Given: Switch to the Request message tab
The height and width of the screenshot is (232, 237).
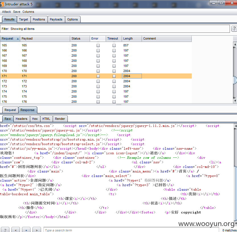Looking at the screenshot, I should point(10,110).
